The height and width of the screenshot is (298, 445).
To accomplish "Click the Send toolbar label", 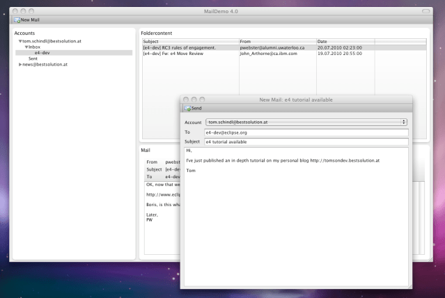I will pos(196,109).
